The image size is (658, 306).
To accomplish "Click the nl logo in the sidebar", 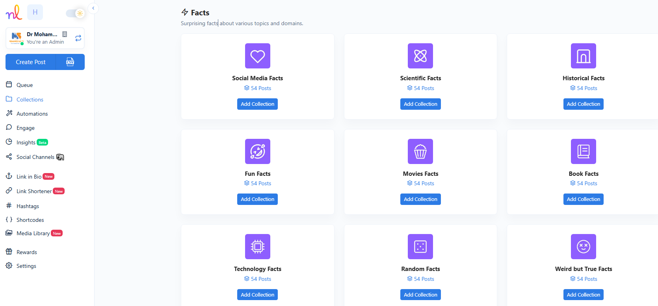I will pos(14,12).
